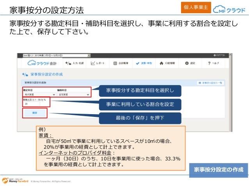Click the 事業比率 percentage input field
The image size is (249, 186).
(x=32, y=104)
